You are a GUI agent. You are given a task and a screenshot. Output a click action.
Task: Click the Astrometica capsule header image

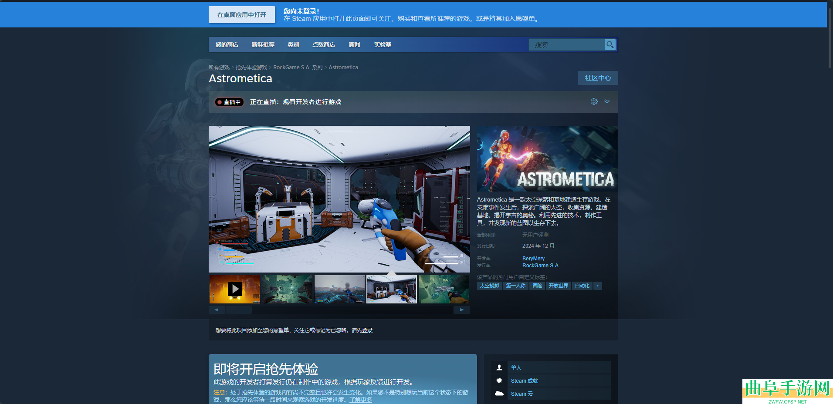pyautogui.click(x=547, y=158)
